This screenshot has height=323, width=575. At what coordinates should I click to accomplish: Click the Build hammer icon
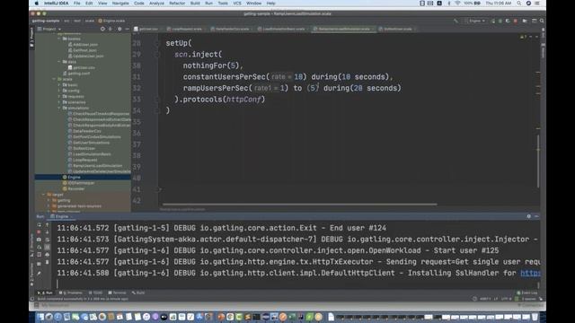pos(456,21)
